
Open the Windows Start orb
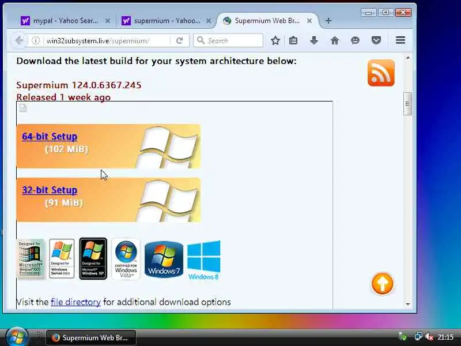point(17,337)
